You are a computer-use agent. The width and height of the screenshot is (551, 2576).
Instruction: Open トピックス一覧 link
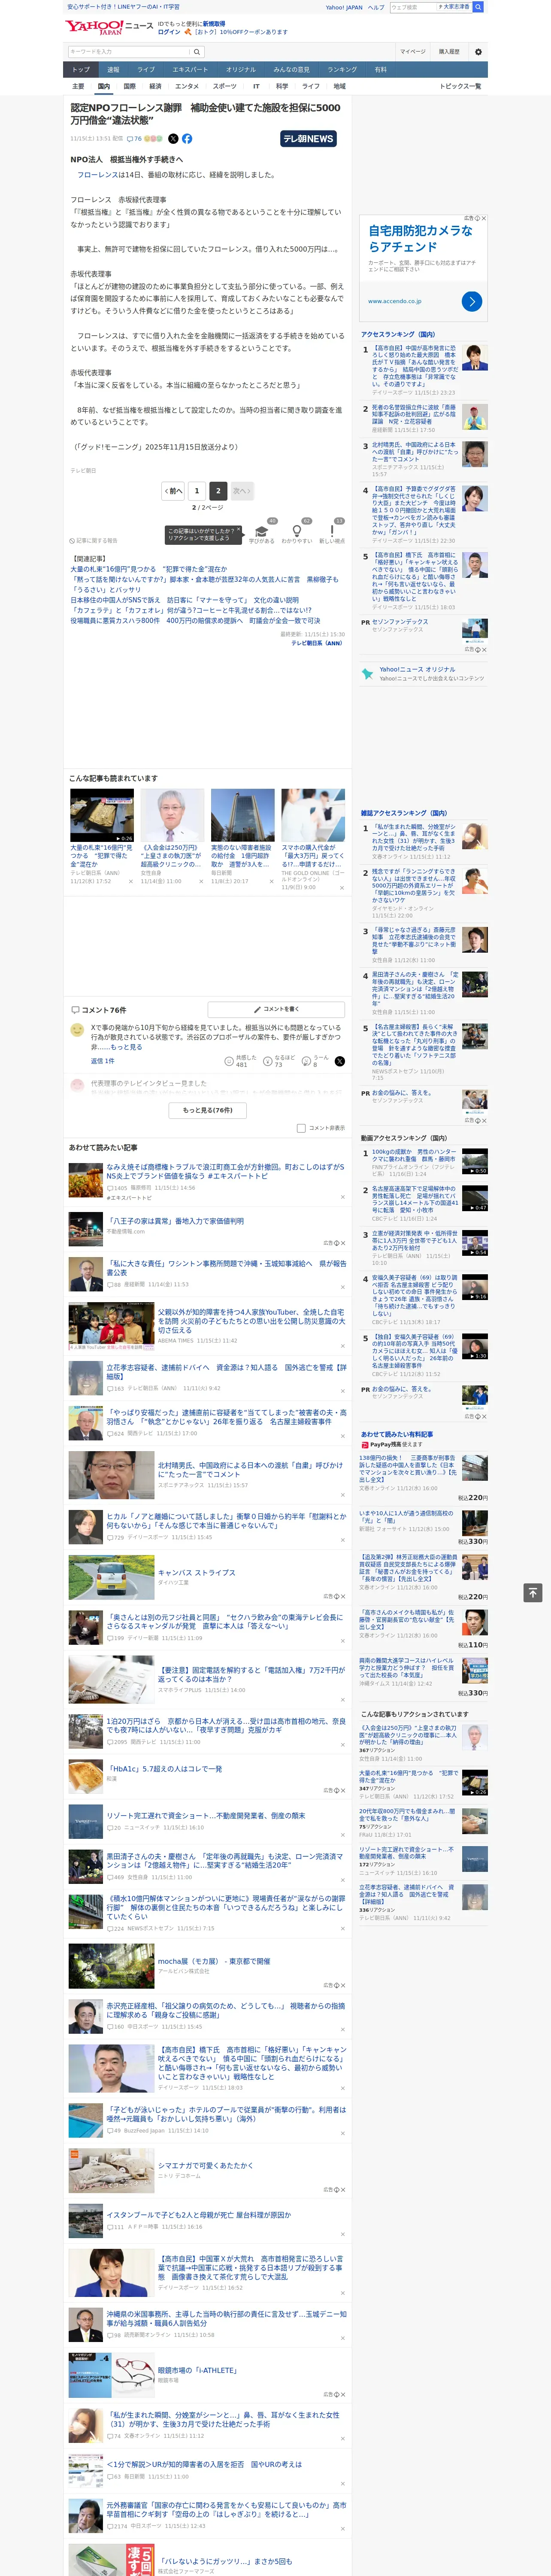click(x=460, y=86)
